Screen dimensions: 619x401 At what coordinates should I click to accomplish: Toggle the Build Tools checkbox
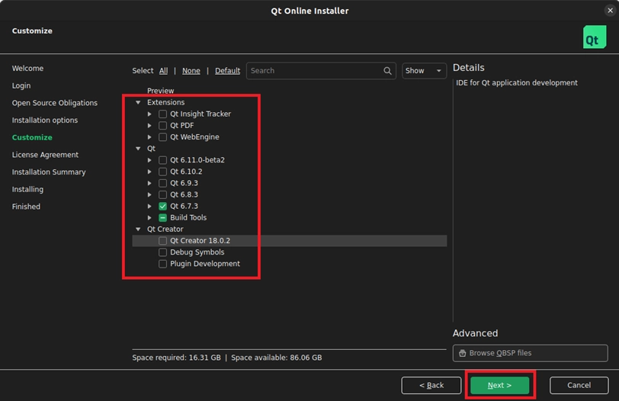(163, 218)
